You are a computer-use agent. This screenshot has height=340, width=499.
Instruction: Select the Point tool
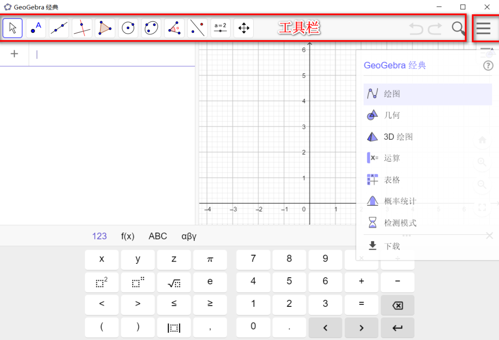pyautogui.click(x=36, y=28)
